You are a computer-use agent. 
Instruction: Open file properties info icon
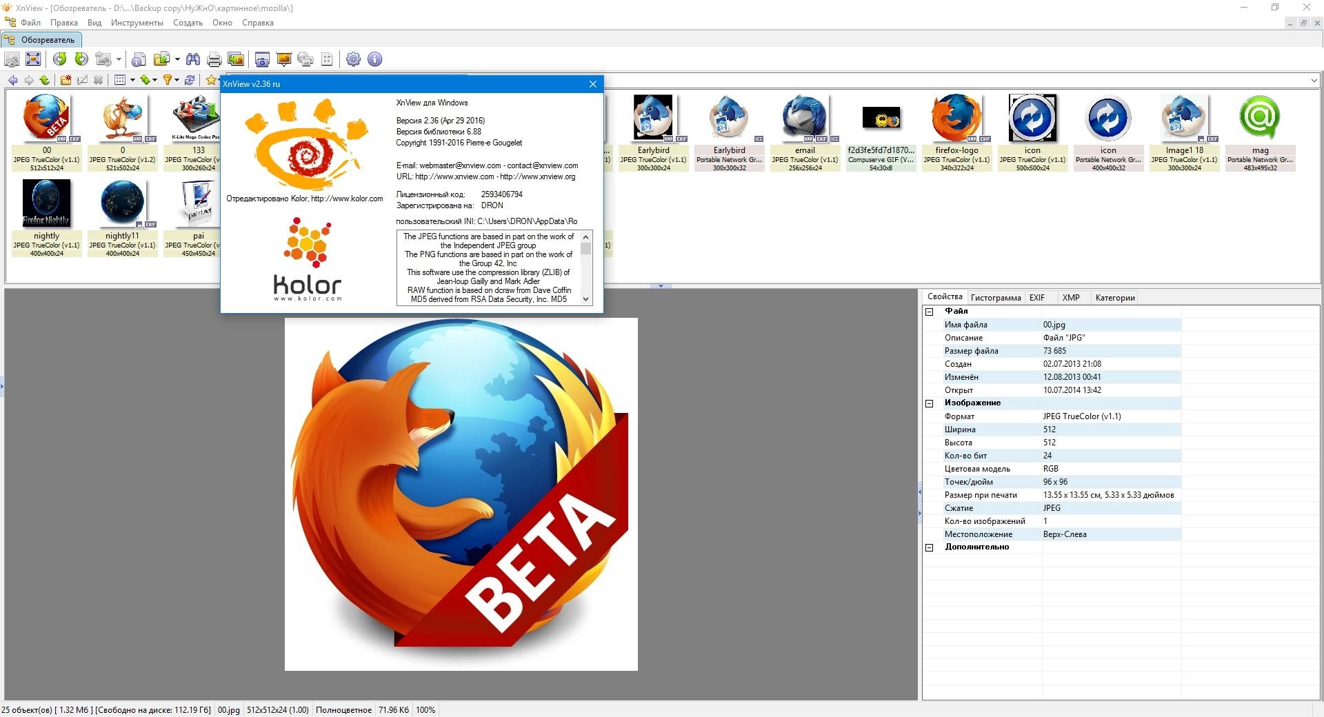(x=139, y=59)
